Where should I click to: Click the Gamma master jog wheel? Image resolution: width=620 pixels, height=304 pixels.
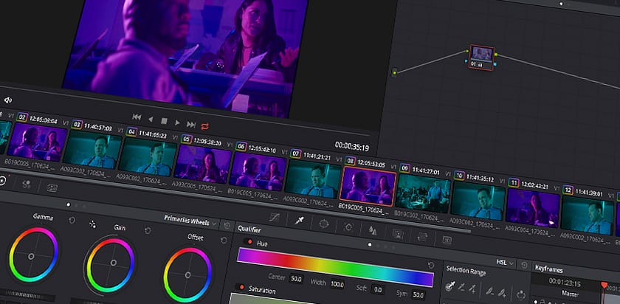pos(27,297)
